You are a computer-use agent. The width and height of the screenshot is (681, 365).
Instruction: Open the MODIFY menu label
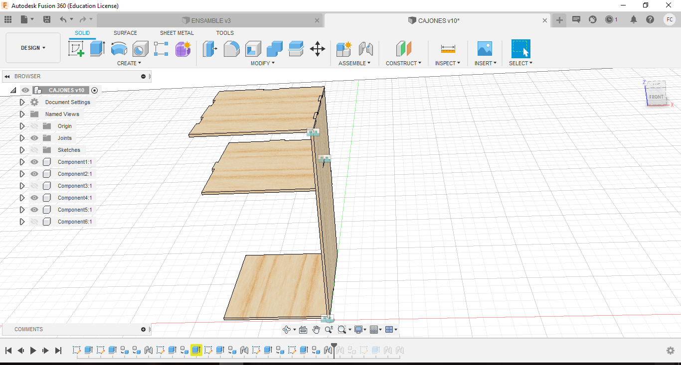[262, 63]
